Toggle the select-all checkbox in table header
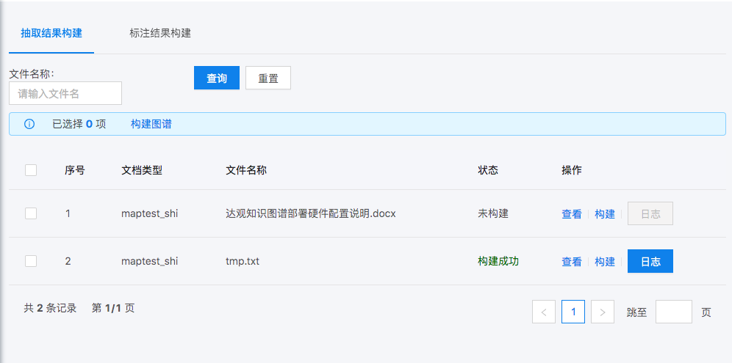Image resolution: width=732 pixels, height=363 pixels. pyautogui.click(x=31, y=170)
